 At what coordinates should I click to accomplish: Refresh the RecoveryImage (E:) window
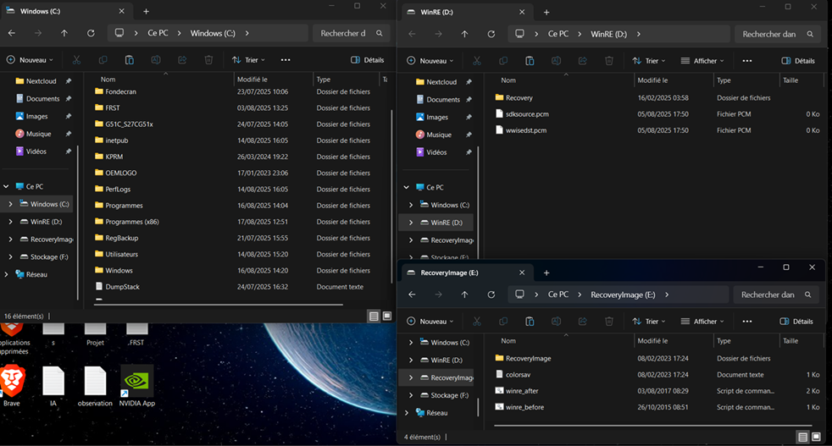(491, 295)
